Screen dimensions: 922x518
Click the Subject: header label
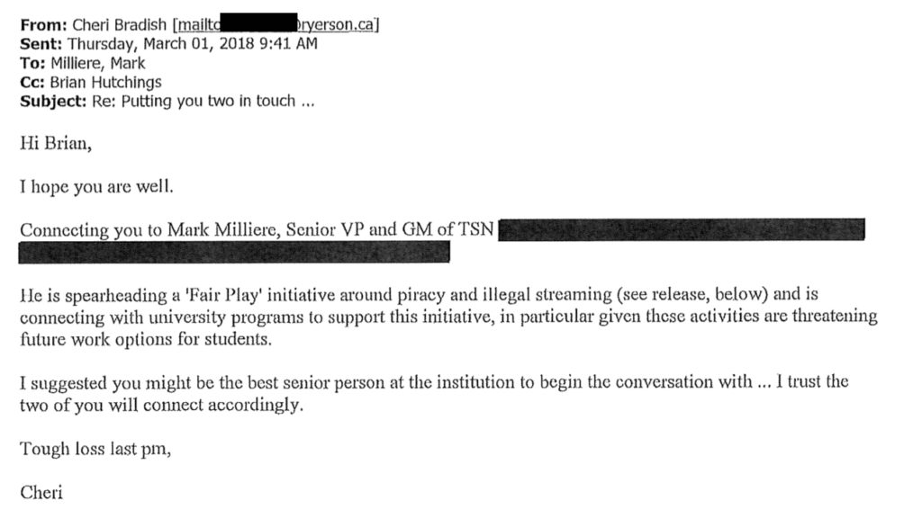pos(53,102)
